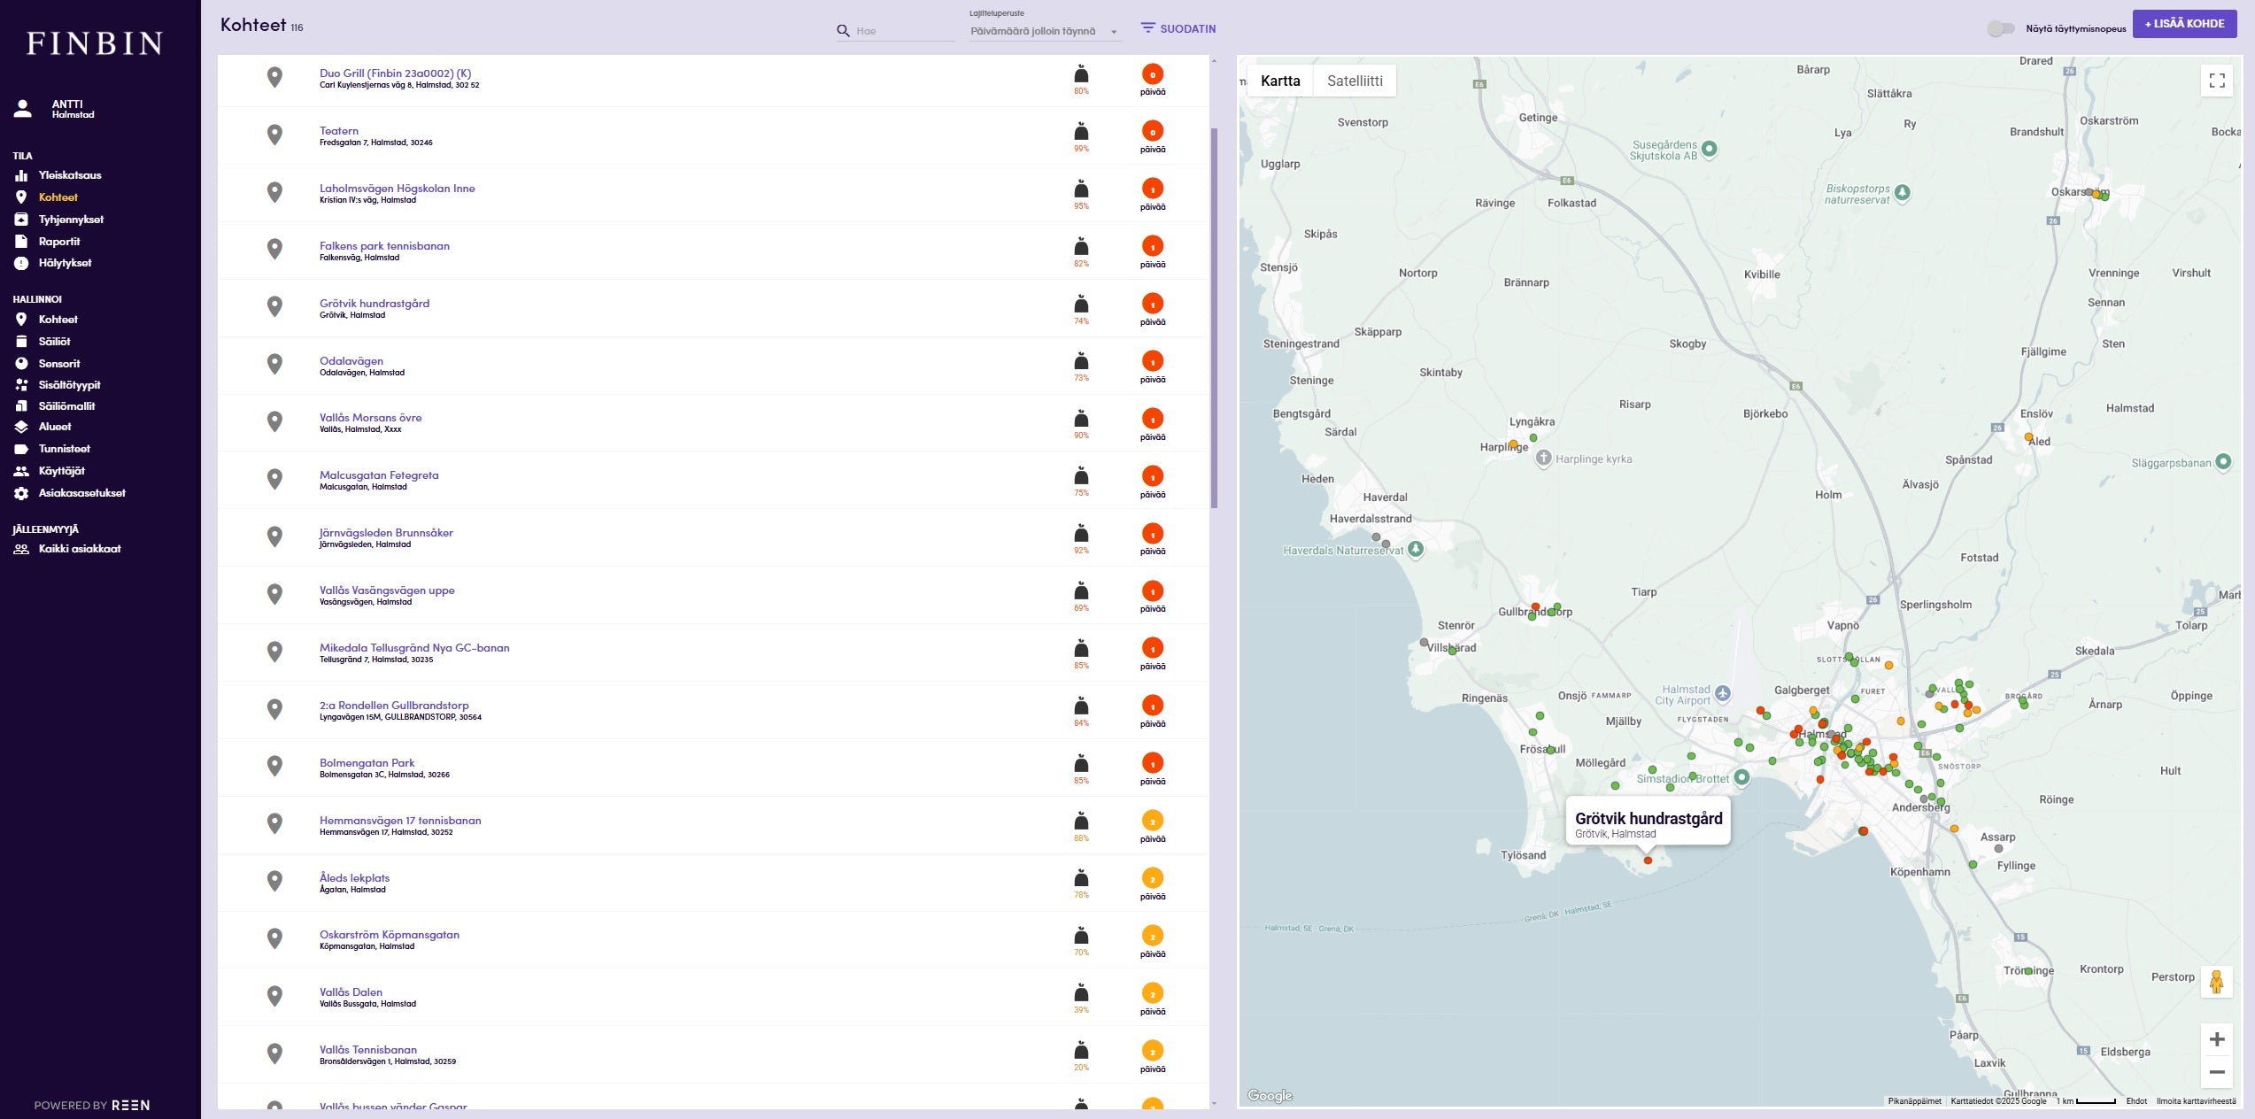Click the orange days badge for Åleds lekplats
The height and width of the screenshot is (1119, 2255).
[x=1152, y=878]
